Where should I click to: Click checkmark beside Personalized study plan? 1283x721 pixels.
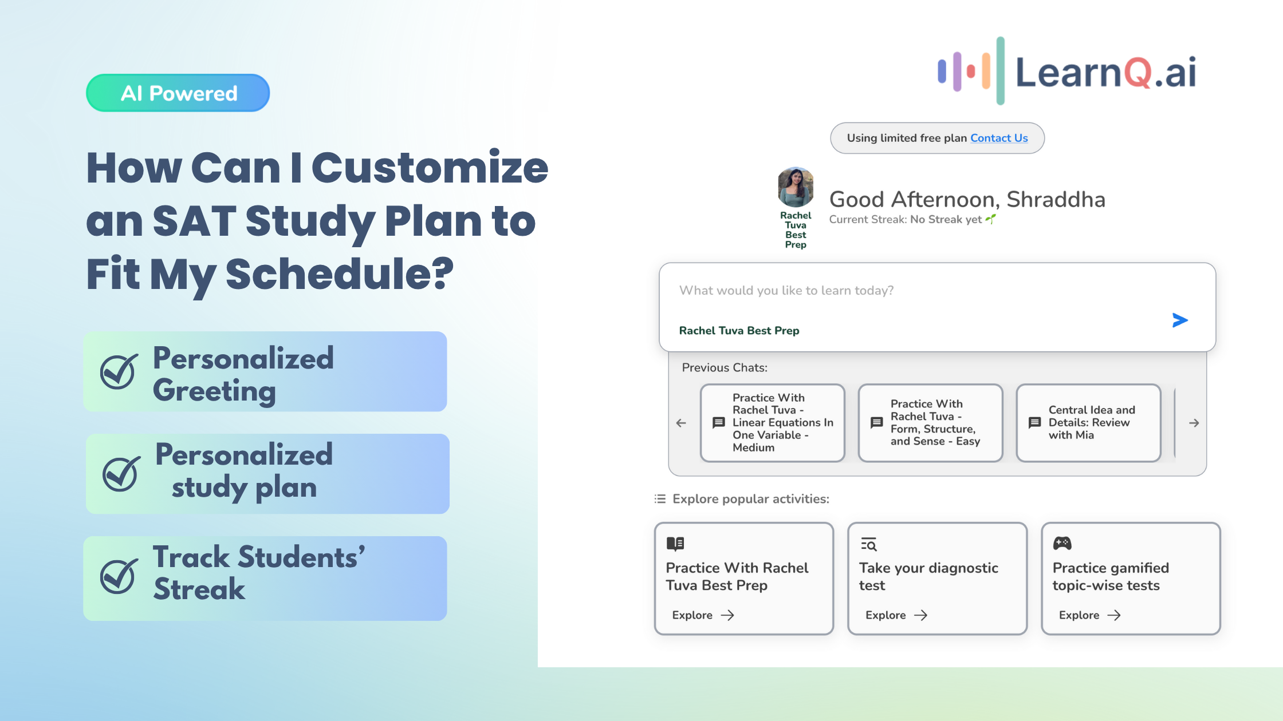tap(121, 474)
